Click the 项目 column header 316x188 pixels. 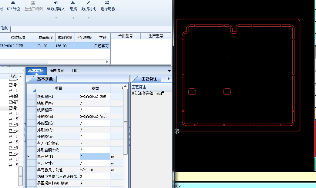(x=59, y=88)
